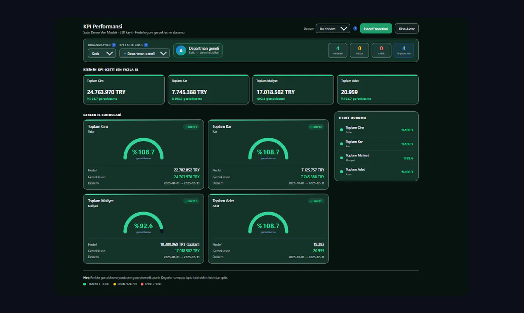Open the KPI Sahibi 'Departman geneli' dropdown
The image size is (524, 313).
[144, 53]
